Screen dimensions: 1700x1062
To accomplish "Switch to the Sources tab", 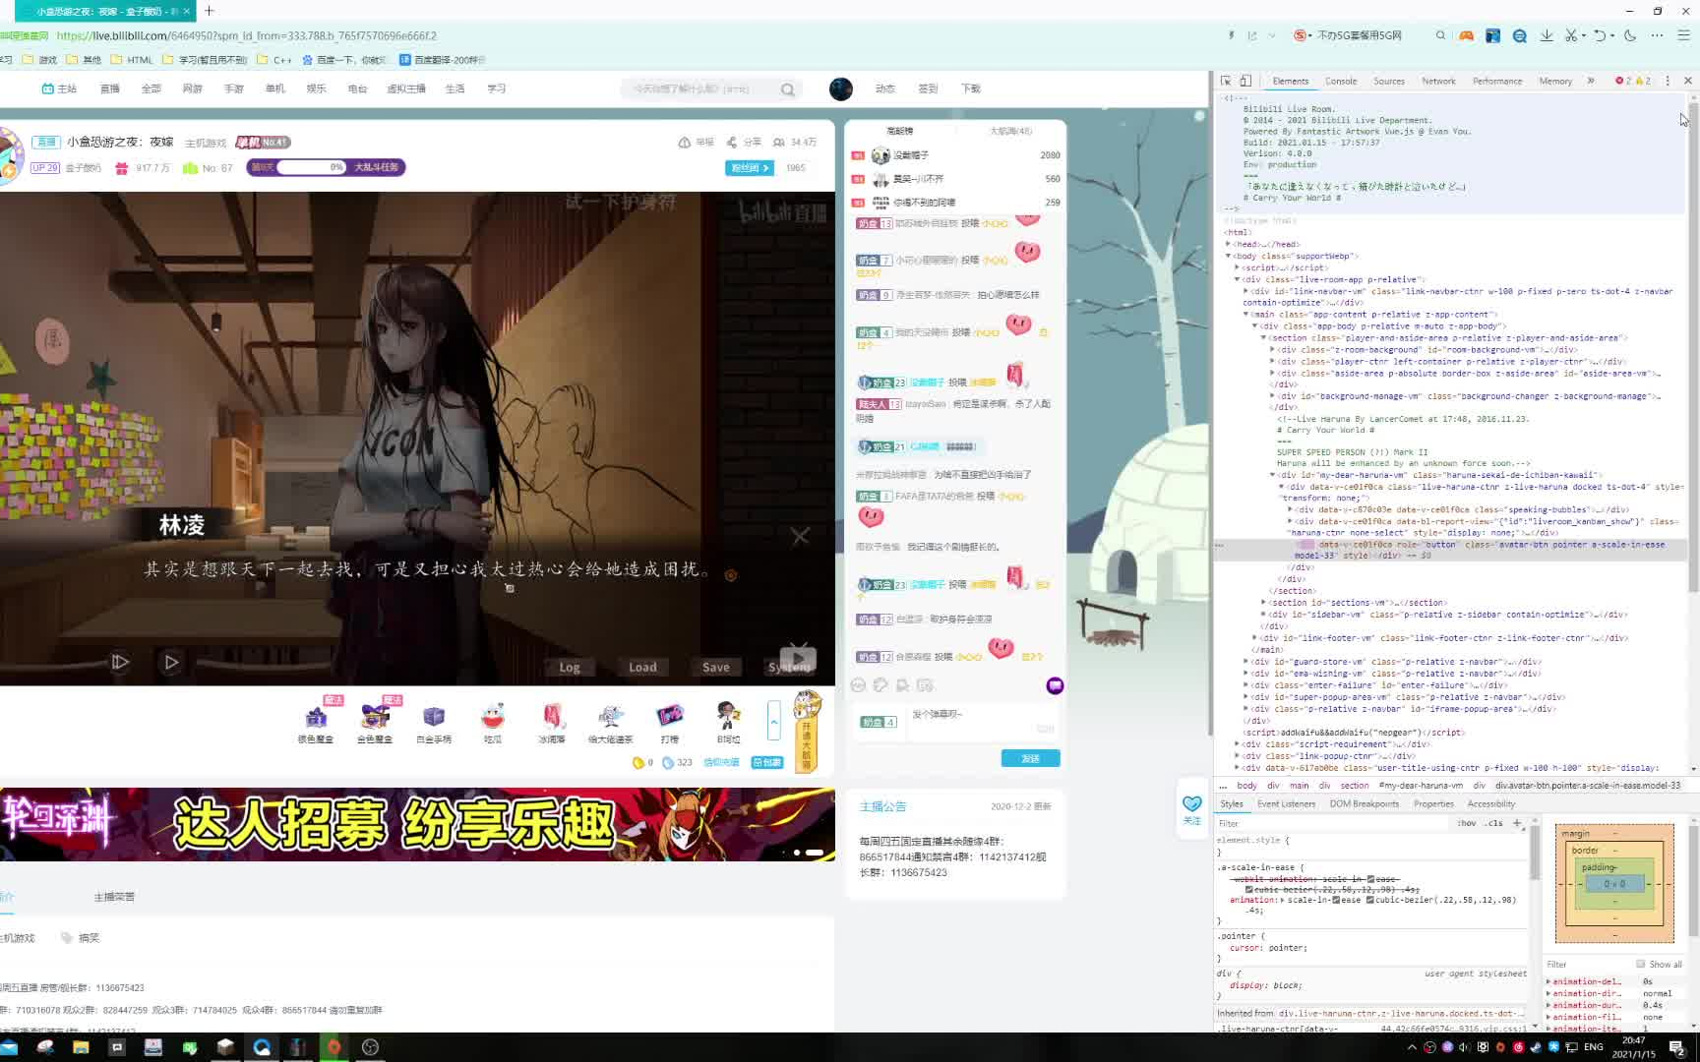I will 1389,81.
